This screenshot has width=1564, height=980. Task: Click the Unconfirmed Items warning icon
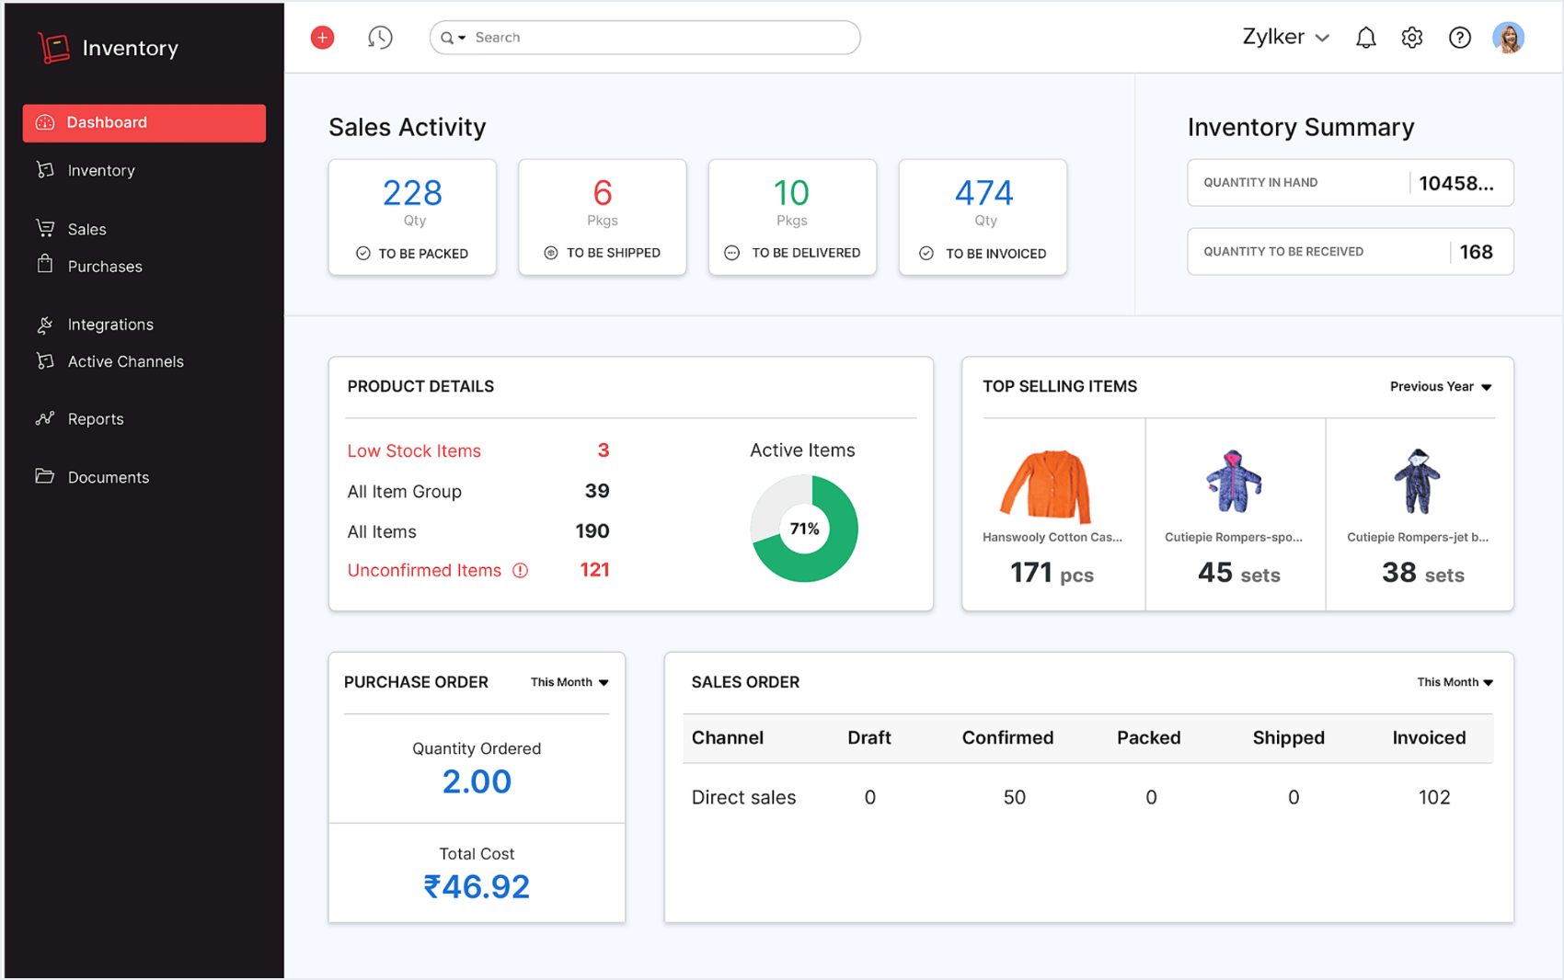(x=521, y=570)
